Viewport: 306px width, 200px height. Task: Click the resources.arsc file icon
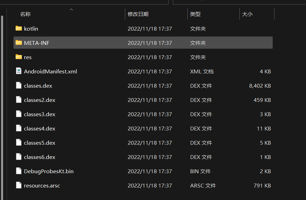click(19, 185)
